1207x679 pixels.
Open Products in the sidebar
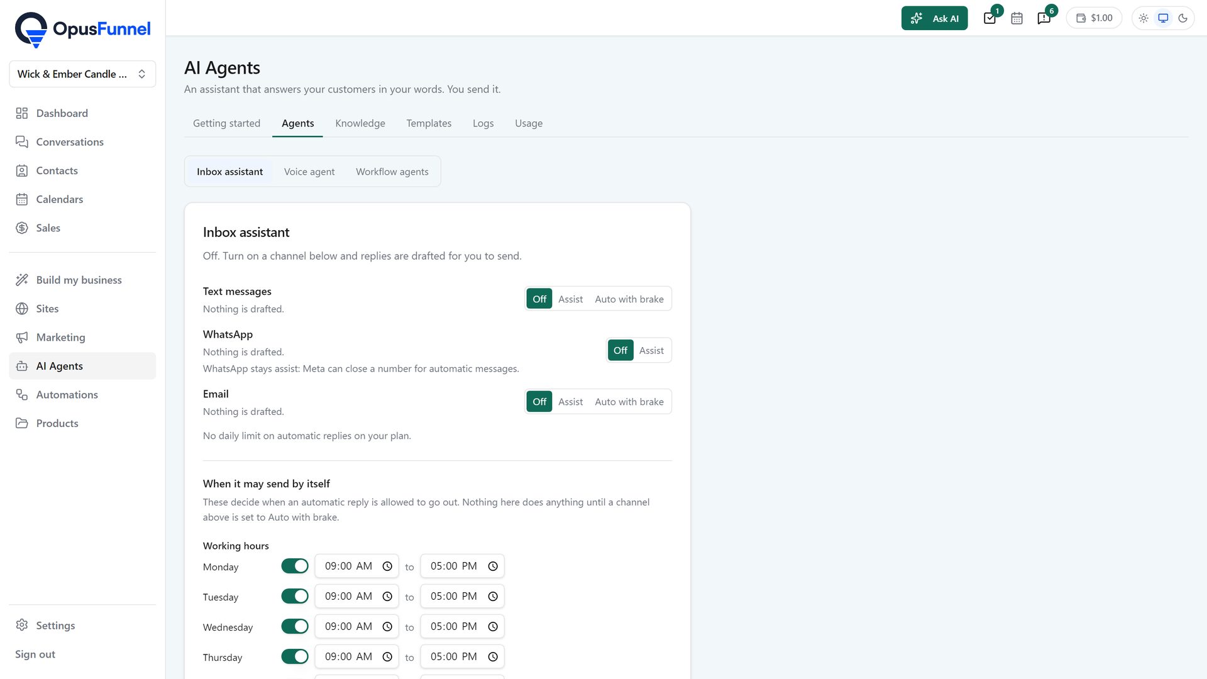pyautogui.click(x=82, y=423)
